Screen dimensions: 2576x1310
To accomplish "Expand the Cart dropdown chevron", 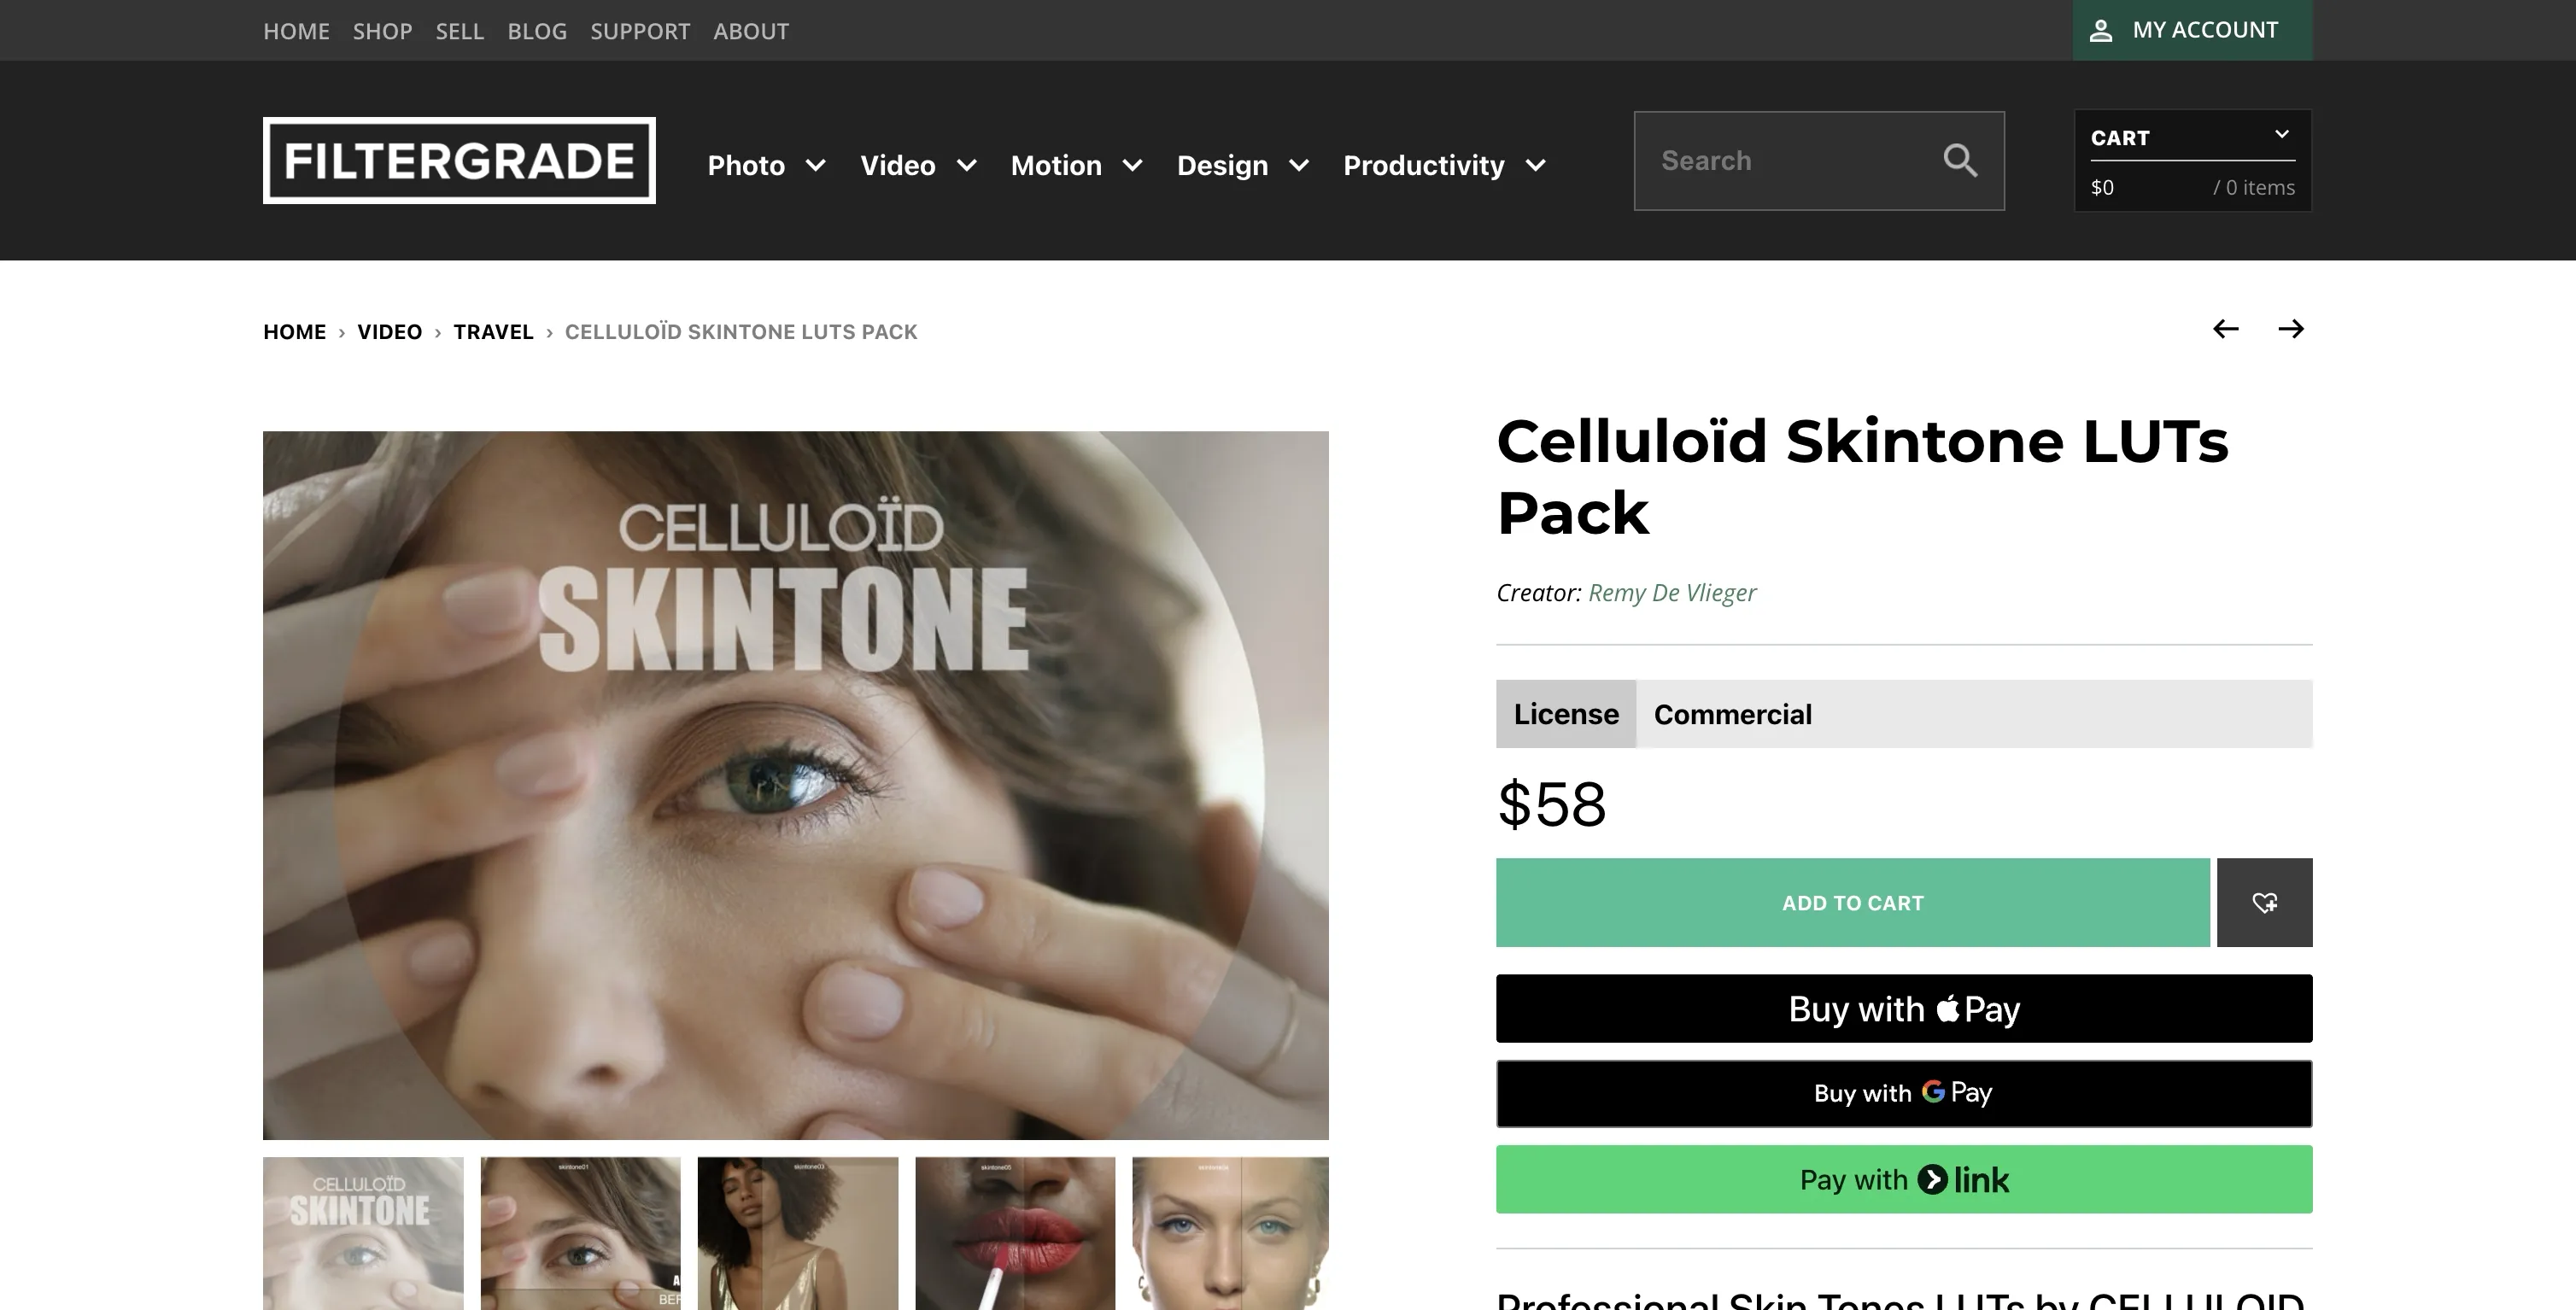I will pos(2281,135).
